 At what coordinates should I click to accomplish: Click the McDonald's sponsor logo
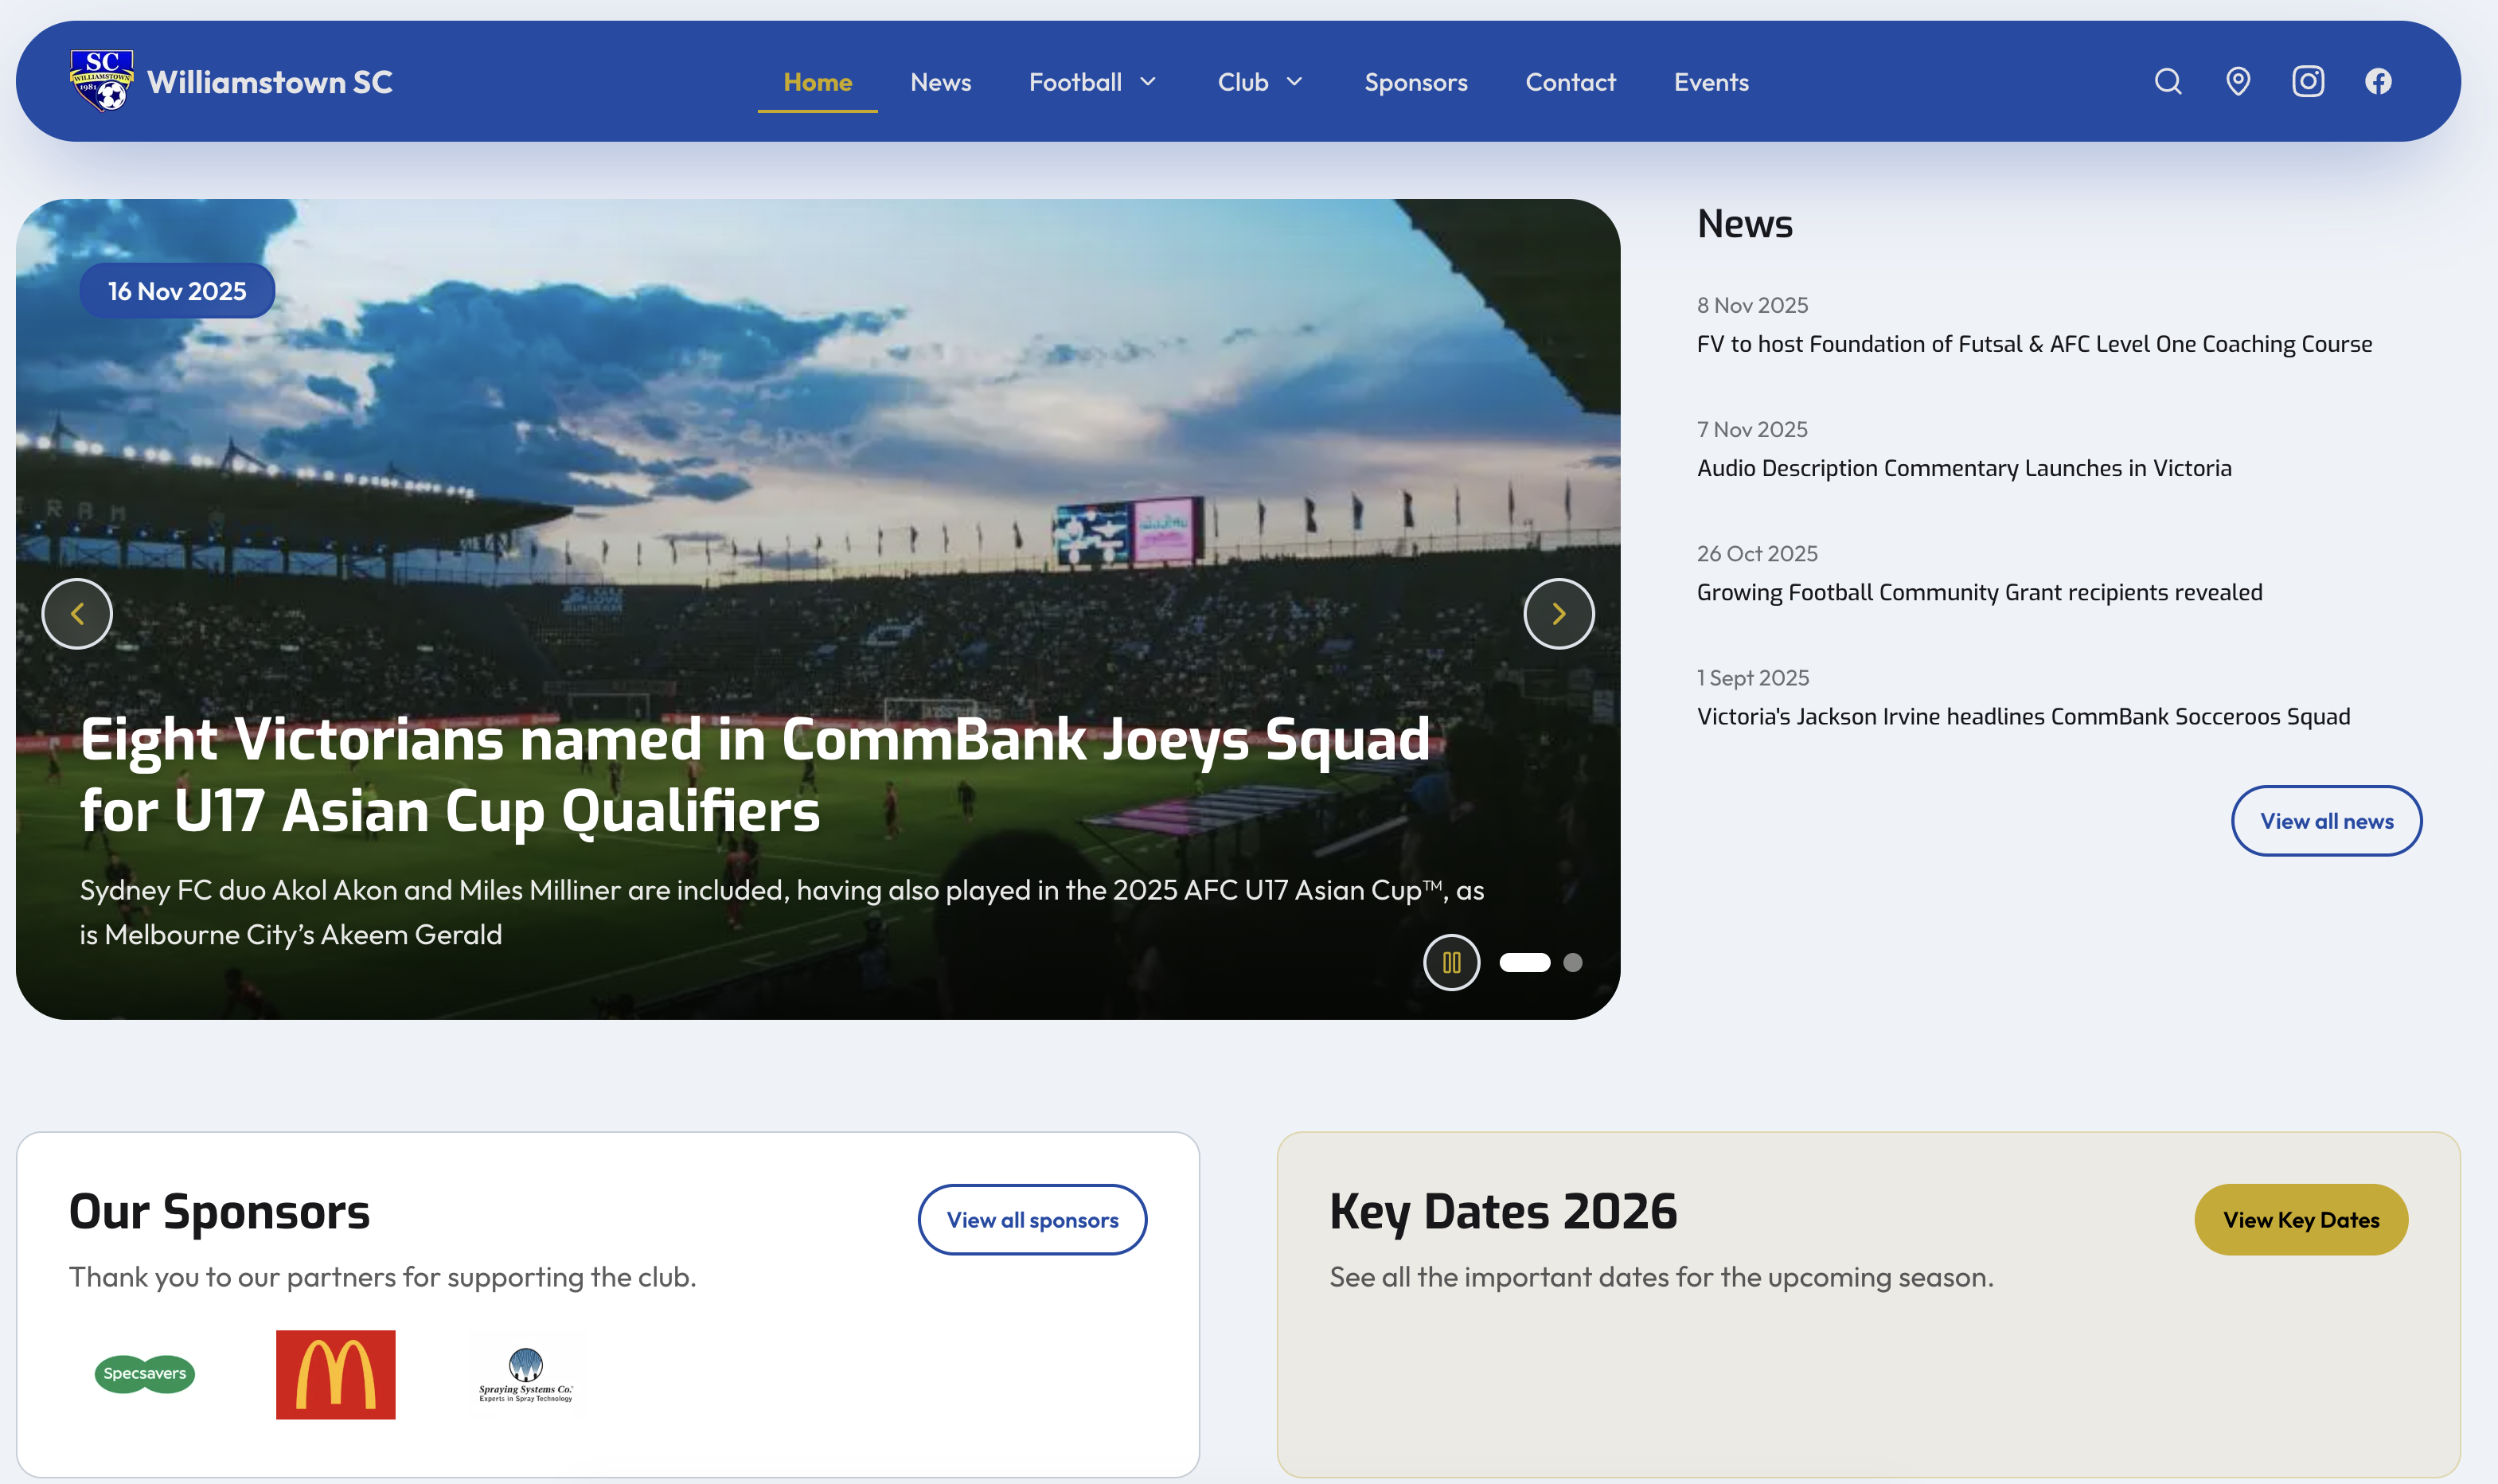click(336, 1374)
